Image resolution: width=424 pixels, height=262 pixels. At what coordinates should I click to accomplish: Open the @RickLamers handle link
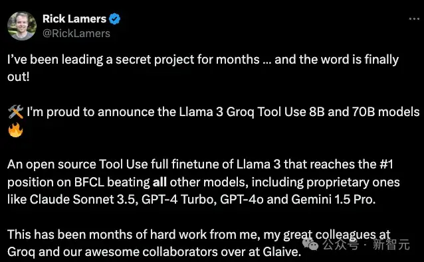[x=76, y=33]
